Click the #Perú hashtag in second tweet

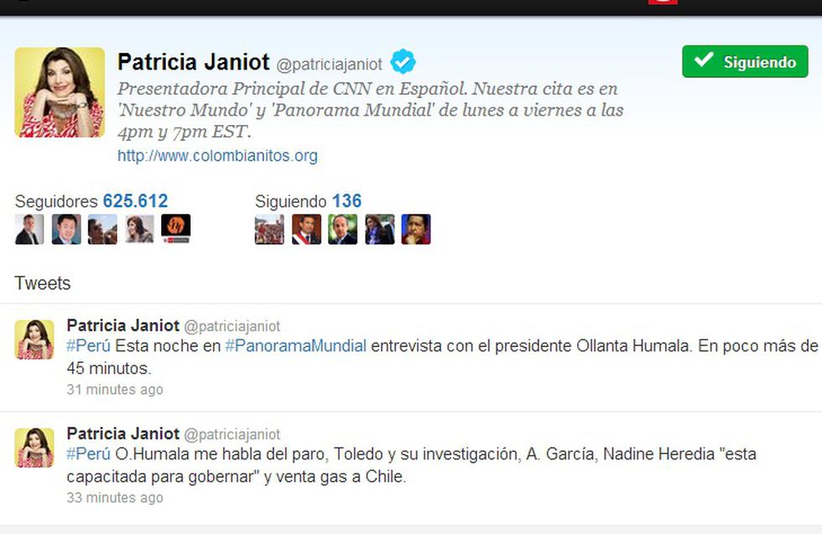(x=89, y=454)
